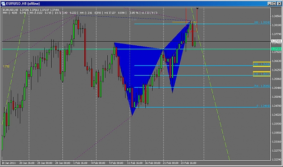The width and height of the screenshot is (283, 167).
Task: Click the '9 Feb 00:00' date label
Action: coord(116,163)
